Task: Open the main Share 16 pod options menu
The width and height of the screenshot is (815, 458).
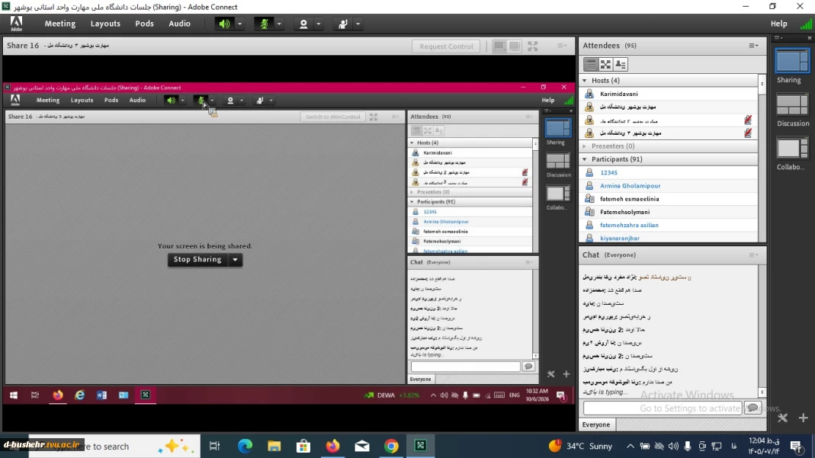Action: pyautogui.click(x=562, y=46)
